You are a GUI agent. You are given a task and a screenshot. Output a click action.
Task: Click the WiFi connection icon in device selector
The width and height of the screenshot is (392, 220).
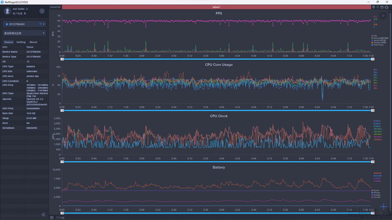click(x=40, y=24)
